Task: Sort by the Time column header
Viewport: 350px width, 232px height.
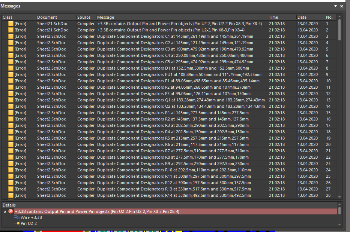Action: coord(282,17)
